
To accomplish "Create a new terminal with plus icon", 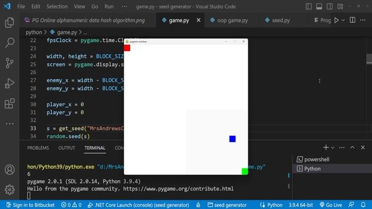I will coord(325,147).
